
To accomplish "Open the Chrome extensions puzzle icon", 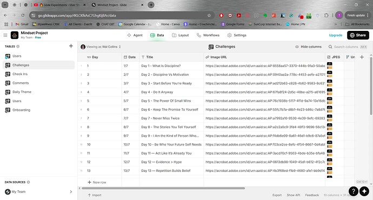I will [327, 15].
